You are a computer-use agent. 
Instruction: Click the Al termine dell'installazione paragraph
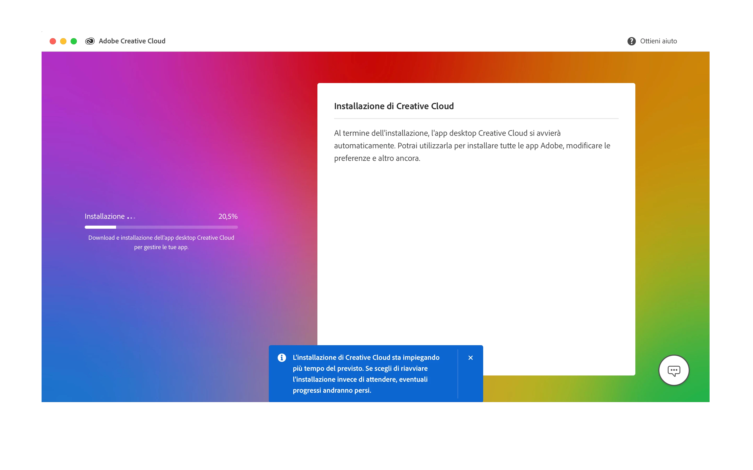(x=472, y=145)
